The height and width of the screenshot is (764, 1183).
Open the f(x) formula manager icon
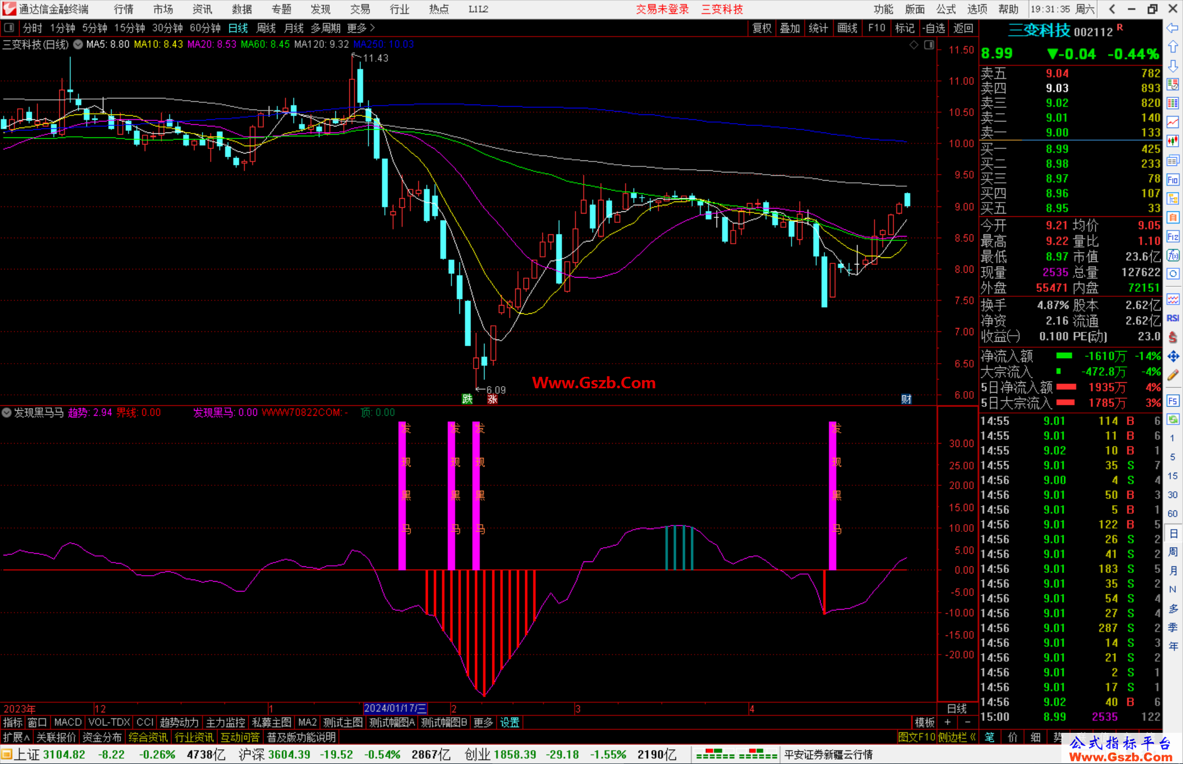tap(1173, 255)
